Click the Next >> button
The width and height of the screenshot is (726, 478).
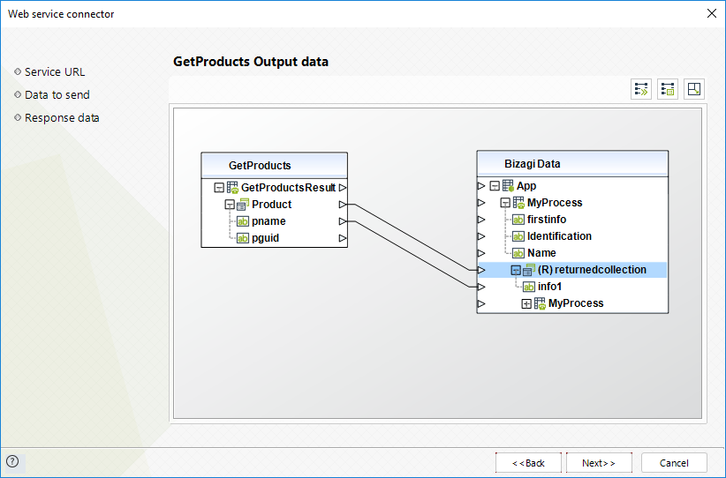[x=599, y=463]
